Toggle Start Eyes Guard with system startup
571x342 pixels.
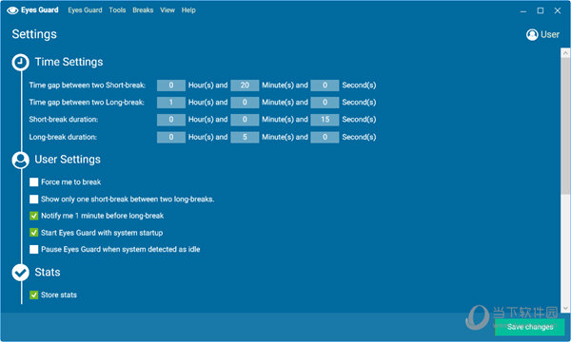34,232
